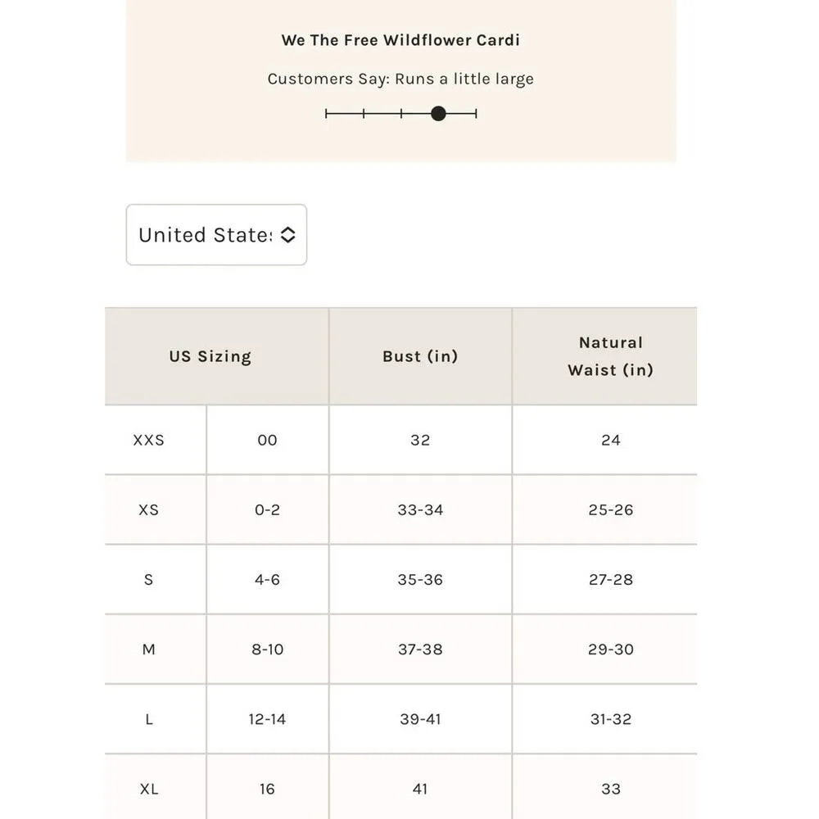Click the M size row label
This screenshot has width=819, height=819.
tap(149, 649)
